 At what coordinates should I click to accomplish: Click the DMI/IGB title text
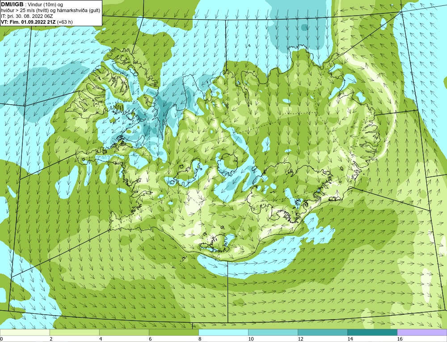point(12,4)
